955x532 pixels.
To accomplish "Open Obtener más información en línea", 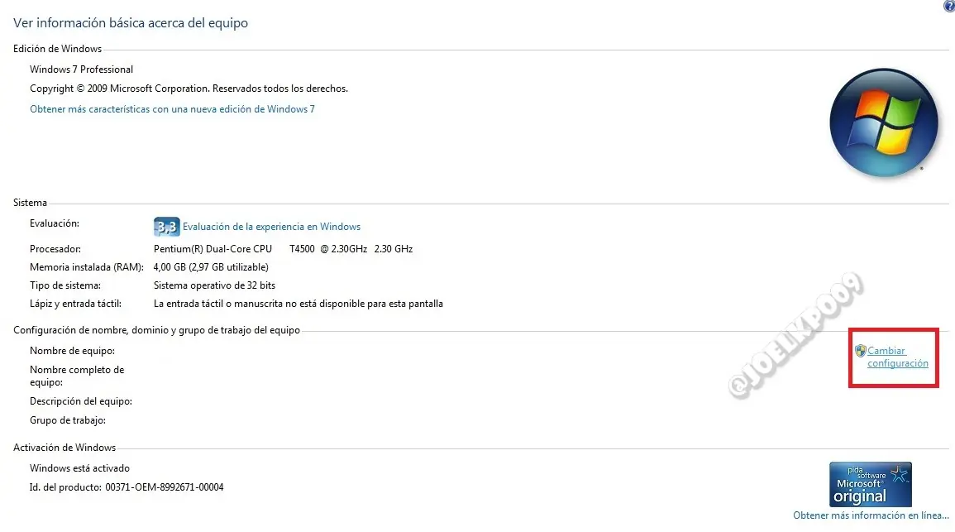I will pos(871,515).
